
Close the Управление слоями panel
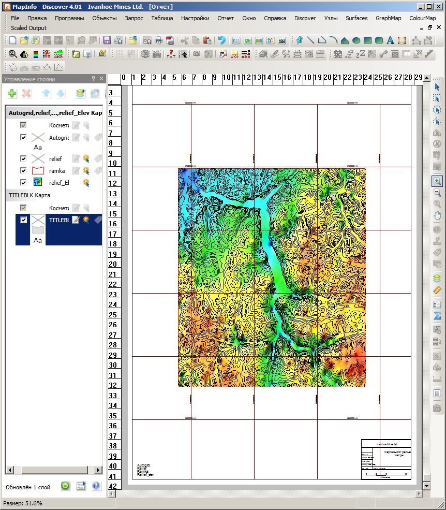[x=101, y=78]
